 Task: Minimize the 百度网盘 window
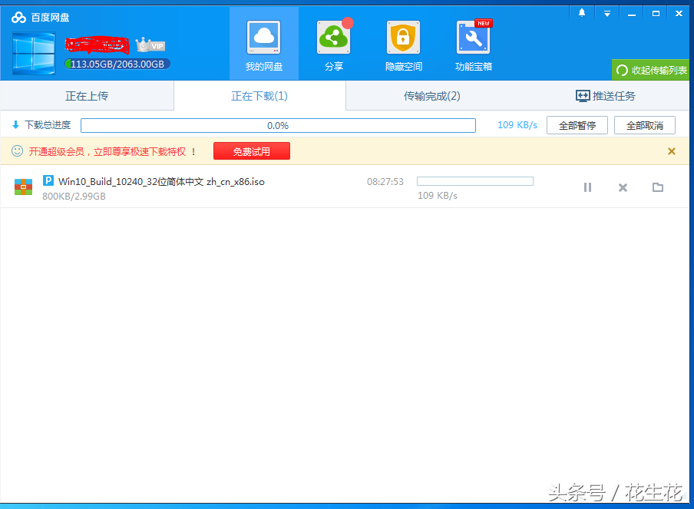[632, 14]
